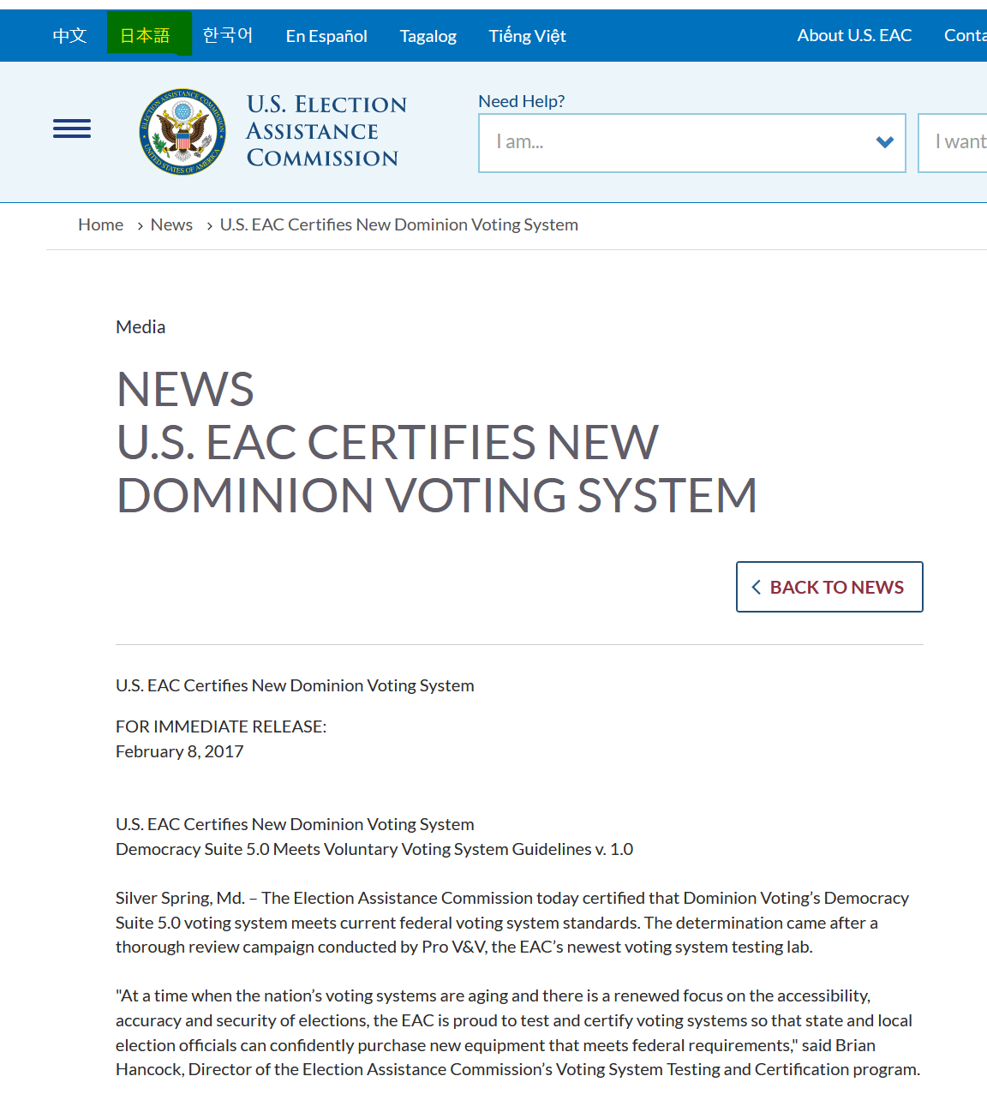The width and height of the screenshot is (987, 1094).
Task: Expand the 'I am...' dropdown
Action: coord(692,143)
